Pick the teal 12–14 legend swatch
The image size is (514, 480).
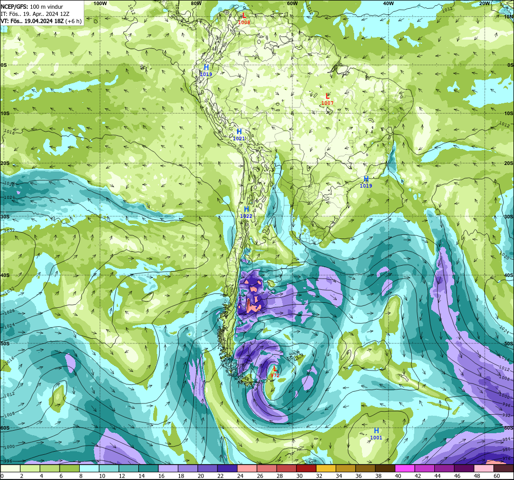pyautogui.click(x=129, y=469)
